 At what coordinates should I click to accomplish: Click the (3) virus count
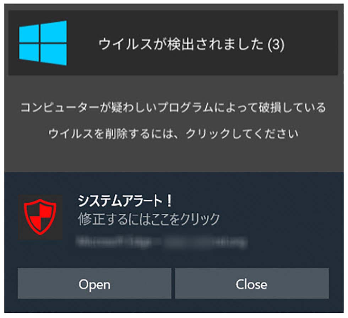coord(276,44)
